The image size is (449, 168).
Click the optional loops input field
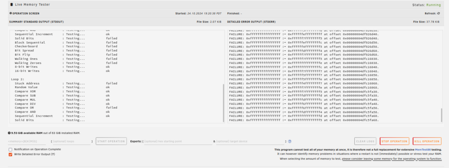71,141
